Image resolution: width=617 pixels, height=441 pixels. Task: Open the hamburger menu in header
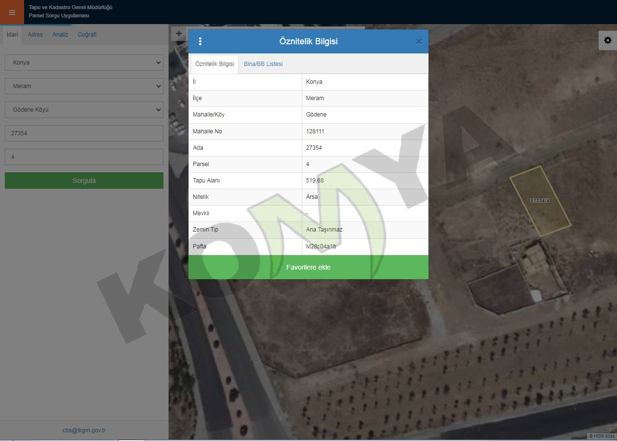[x=12, y=13]
